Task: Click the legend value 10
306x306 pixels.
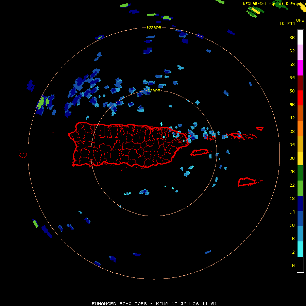Action: tap(292, 225)
